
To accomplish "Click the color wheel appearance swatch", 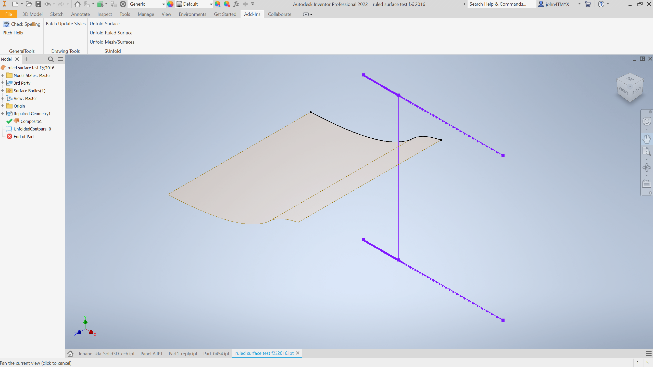I will click(x=170, y=4).
